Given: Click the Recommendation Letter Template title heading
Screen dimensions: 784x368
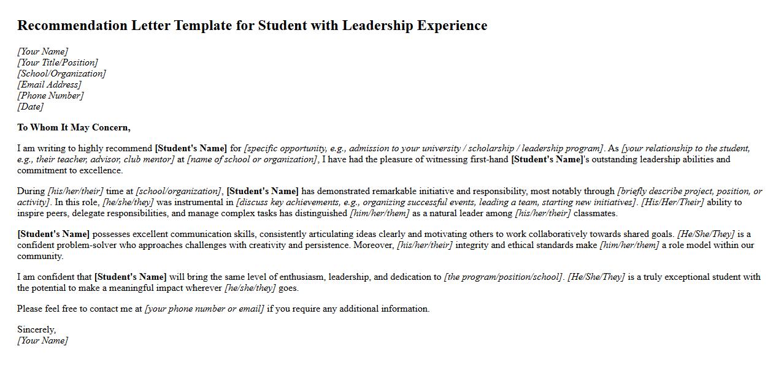Looking at the screenshot, I should [x=252, y=26].
